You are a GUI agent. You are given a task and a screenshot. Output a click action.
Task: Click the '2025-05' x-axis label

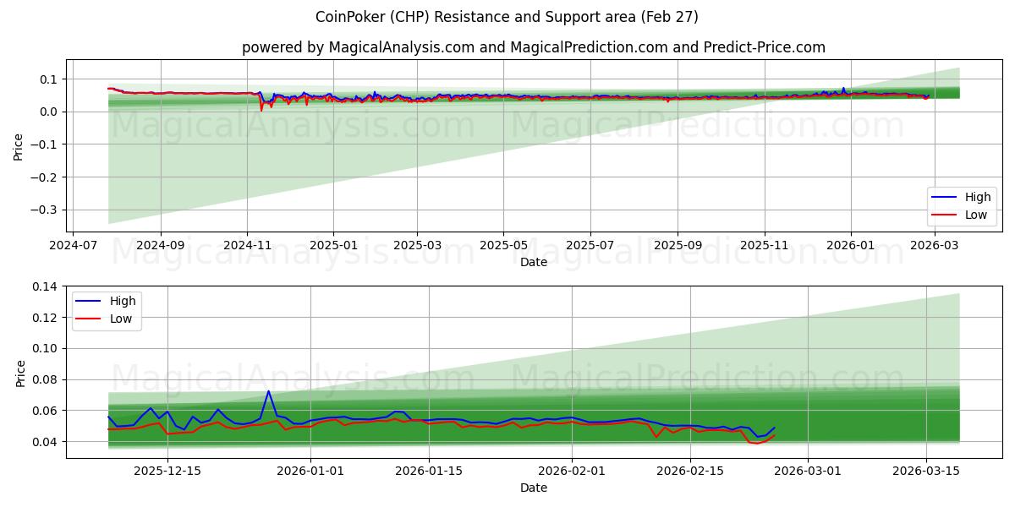(x=503, y=244)
